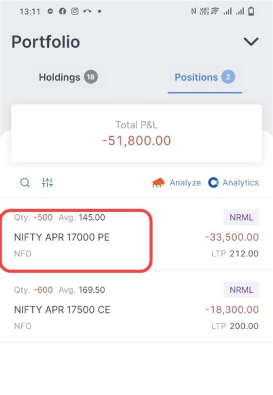The height and width of the screenshot is (395, 273).
Task: Open the NIFTY APR 17500 CE position
Action: point(136,307)
